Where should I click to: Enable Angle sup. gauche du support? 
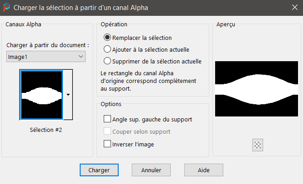point(107,119)
